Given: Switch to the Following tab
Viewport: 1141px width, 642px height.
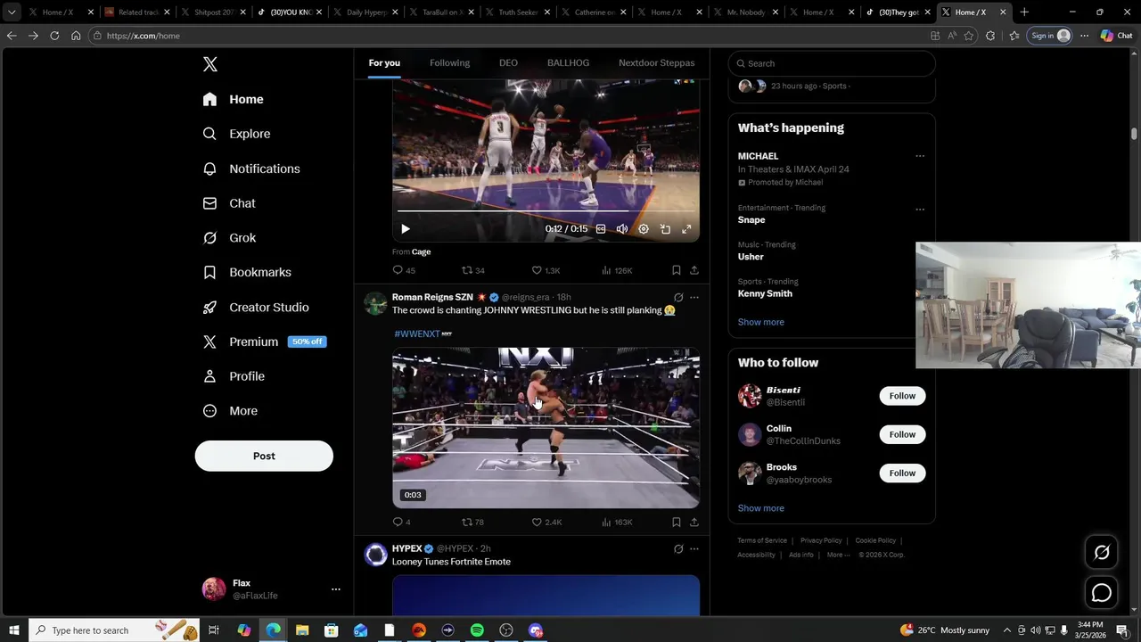Looking at the screenshot, I should tap(449, 62).
